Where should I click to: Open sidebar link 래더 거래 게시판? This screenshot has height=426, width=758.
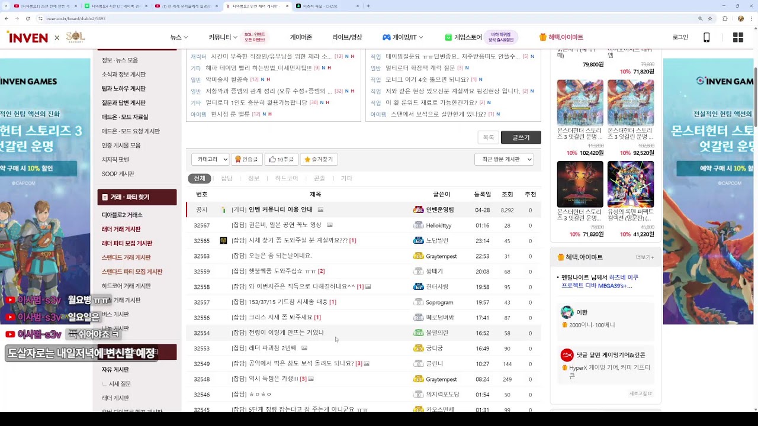[x=121, y=229]
